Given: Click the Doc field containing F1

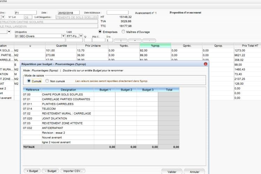Looking at the screenshot, I should click(x=26, y=13).
